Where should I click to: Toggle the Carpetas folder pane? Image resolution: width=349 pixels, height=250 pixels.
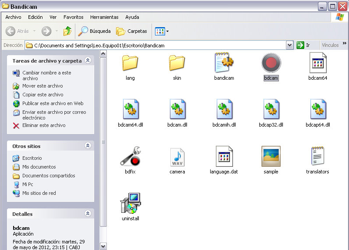(131, 31)
